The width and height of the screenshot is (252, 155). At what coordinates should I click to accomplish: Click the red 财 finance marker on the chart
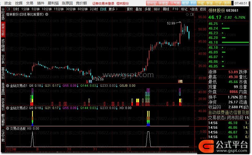(x=90, y=82)
